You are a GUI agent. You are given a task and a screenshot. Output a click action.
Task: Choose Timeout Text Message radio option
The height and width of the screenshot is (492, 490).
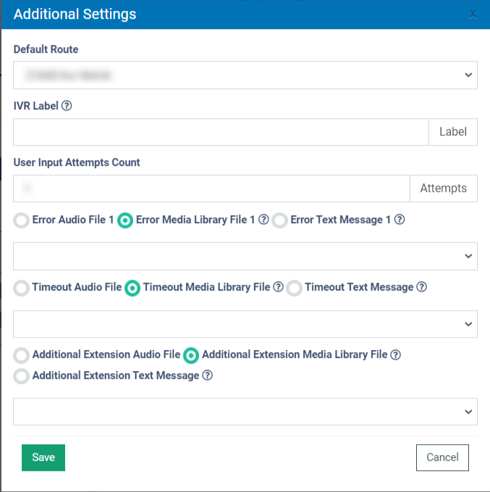(294, 288)
